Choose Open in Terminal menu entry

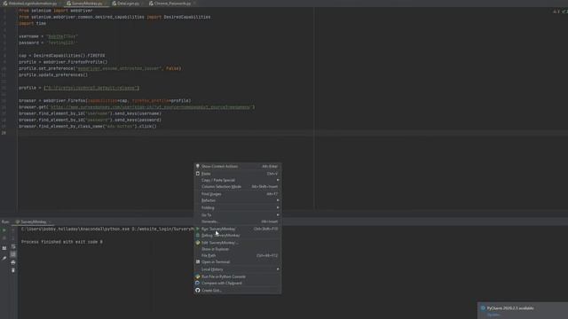point(237,262)
